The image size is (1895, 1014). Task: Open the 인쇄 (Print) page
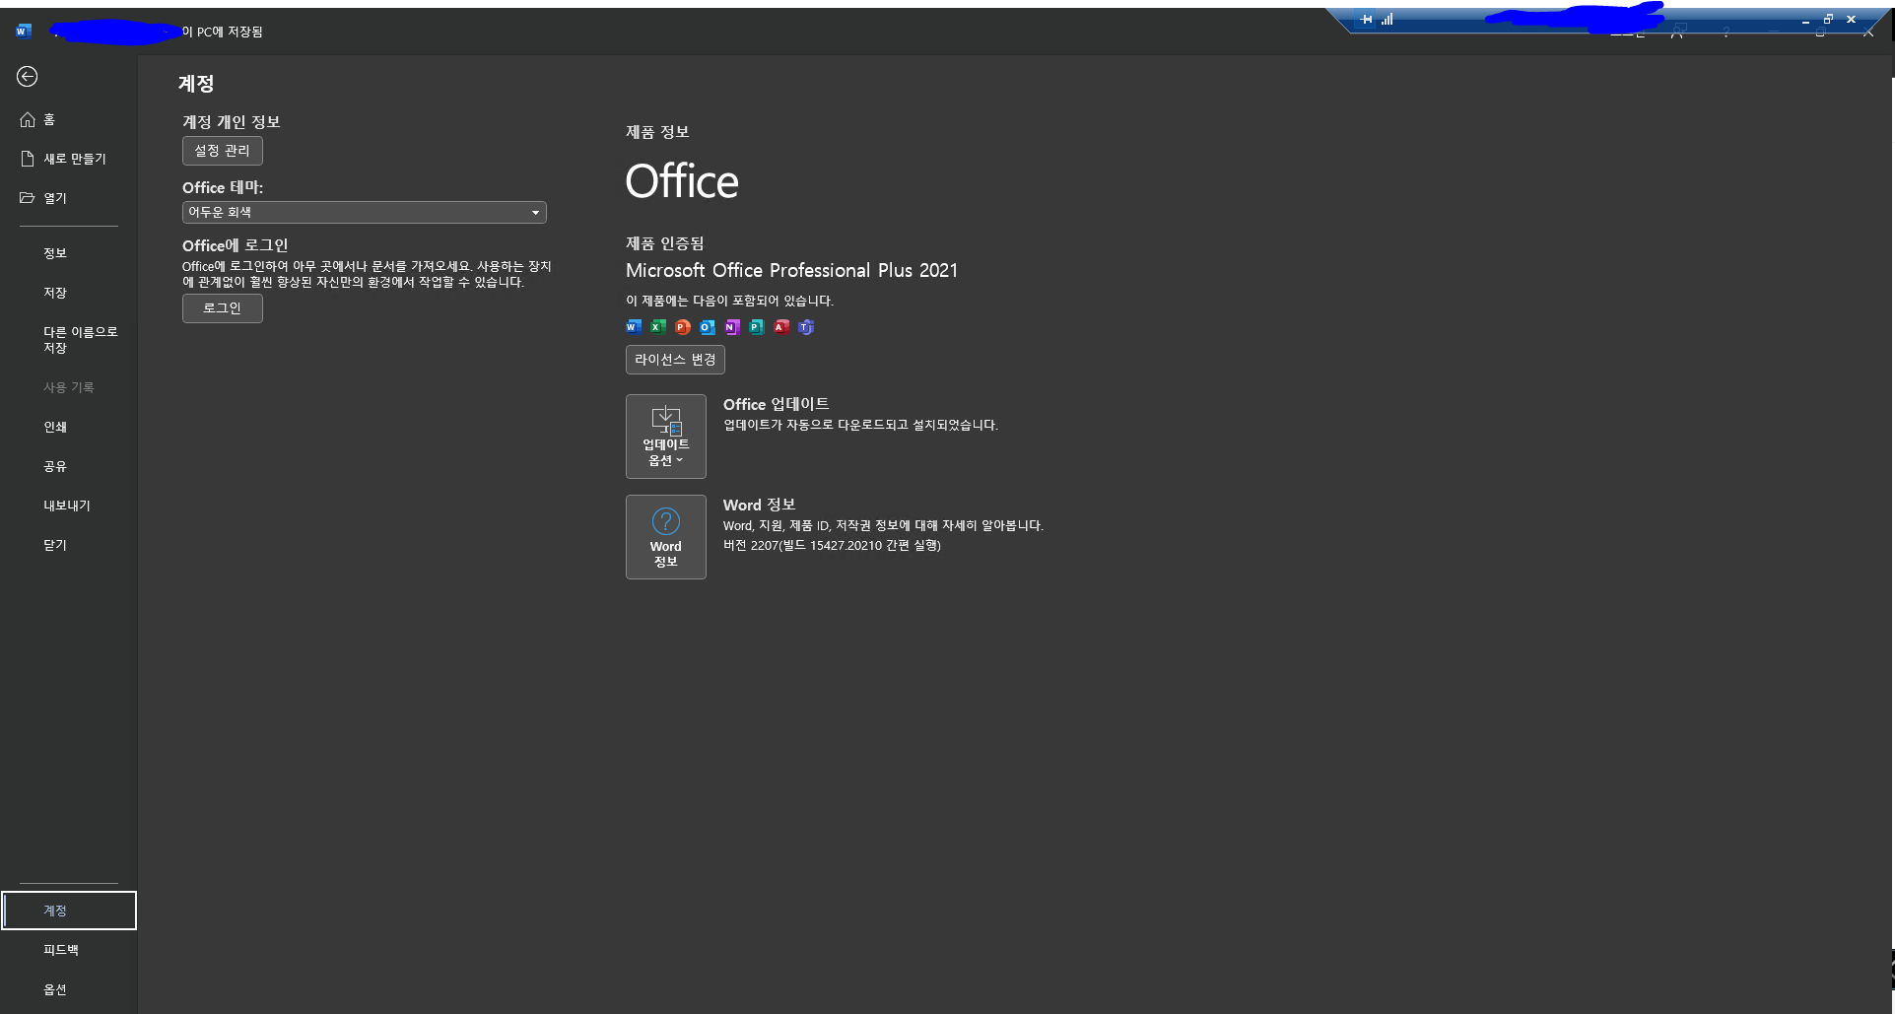[69, 427]
